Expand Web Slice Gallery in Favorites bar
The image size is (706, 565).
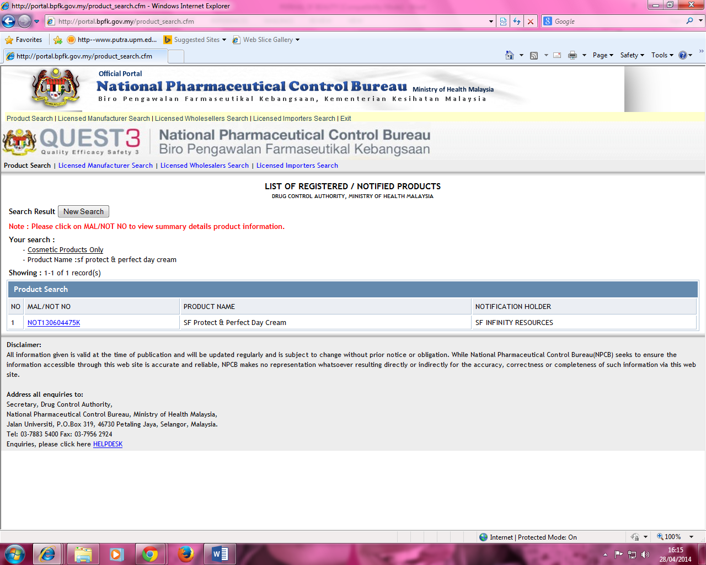point(266,40)
